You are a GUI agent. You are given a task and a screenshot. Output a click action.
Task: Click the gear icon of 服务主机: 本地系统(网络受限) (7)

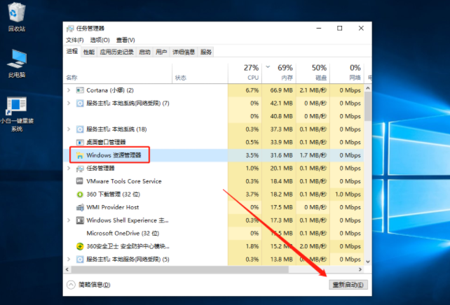[80, 103]
